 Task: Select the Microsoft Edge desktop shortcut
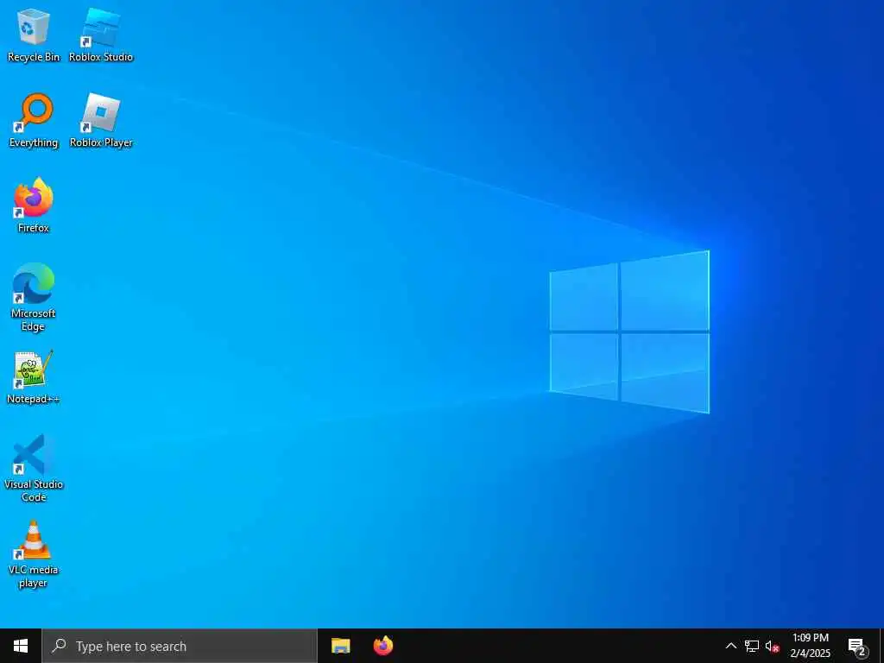pos(34,297)
